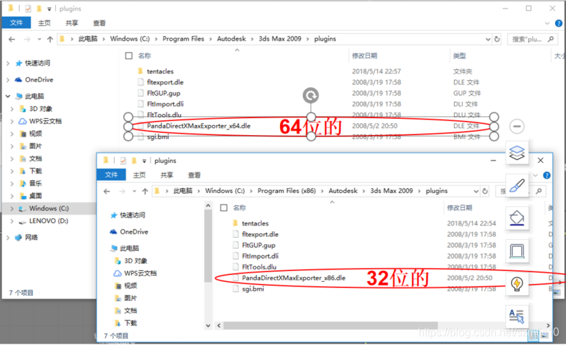The width and height of the screenshot is (566, 345).
Task: Sort by 类型 column in the back window
Action: click(x=459, y=56)
